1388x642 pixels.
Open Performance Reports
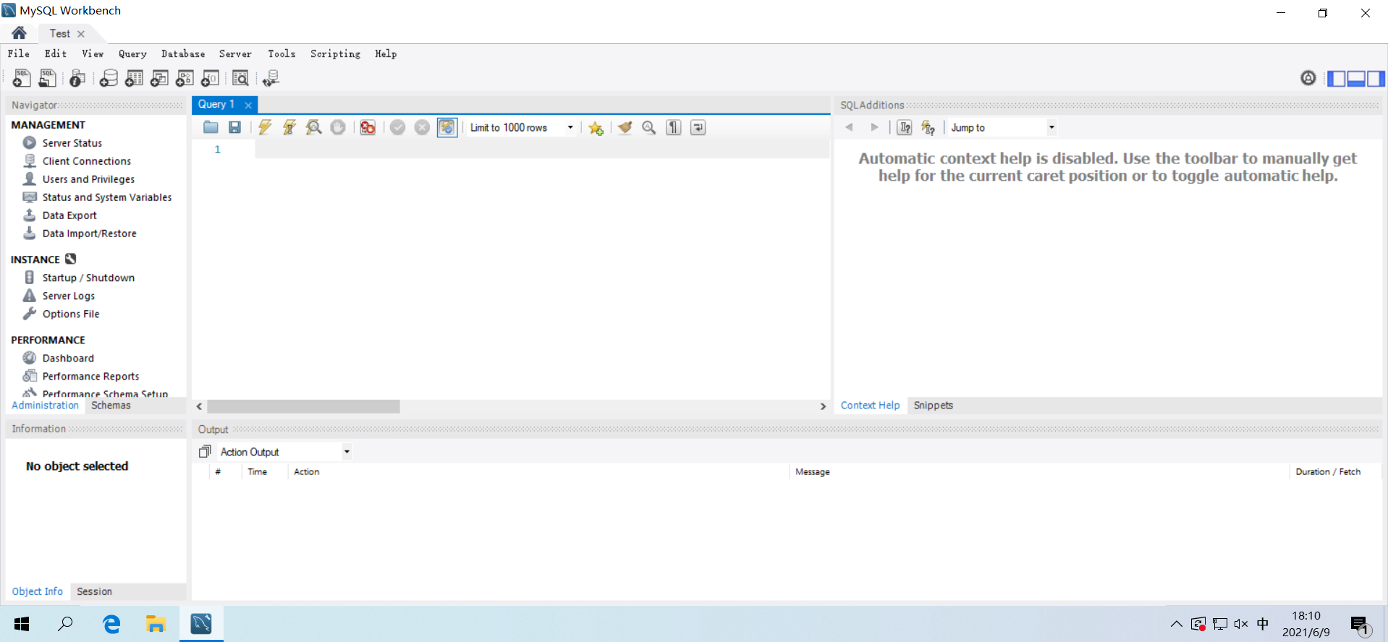coord(90,377)
